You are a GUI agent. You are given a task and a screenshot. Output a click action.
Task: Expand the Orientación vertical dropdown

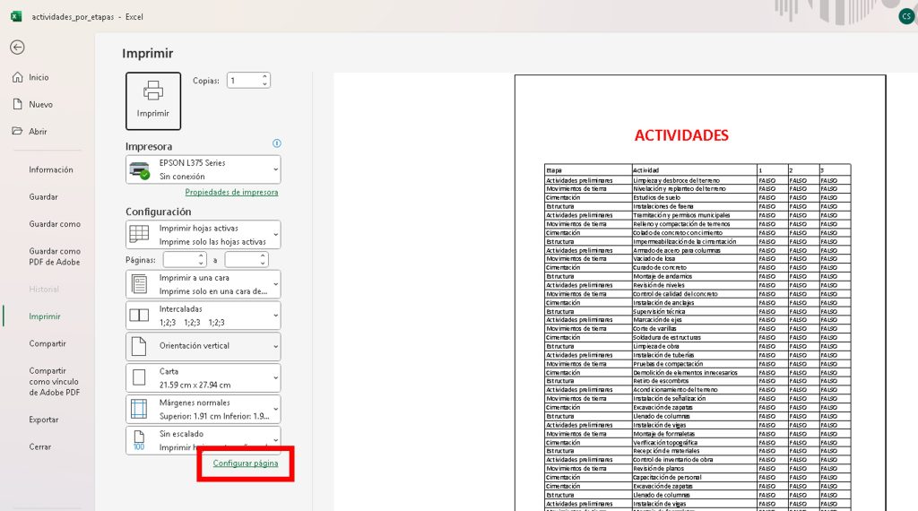[203, 346]
